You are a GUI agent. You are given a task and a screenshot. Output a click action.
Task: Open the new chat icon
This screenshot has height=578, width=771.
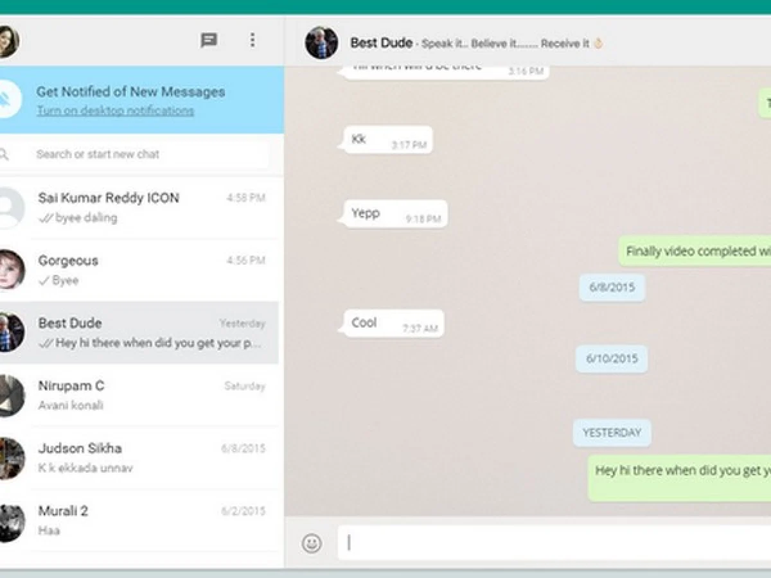point(208,40)
